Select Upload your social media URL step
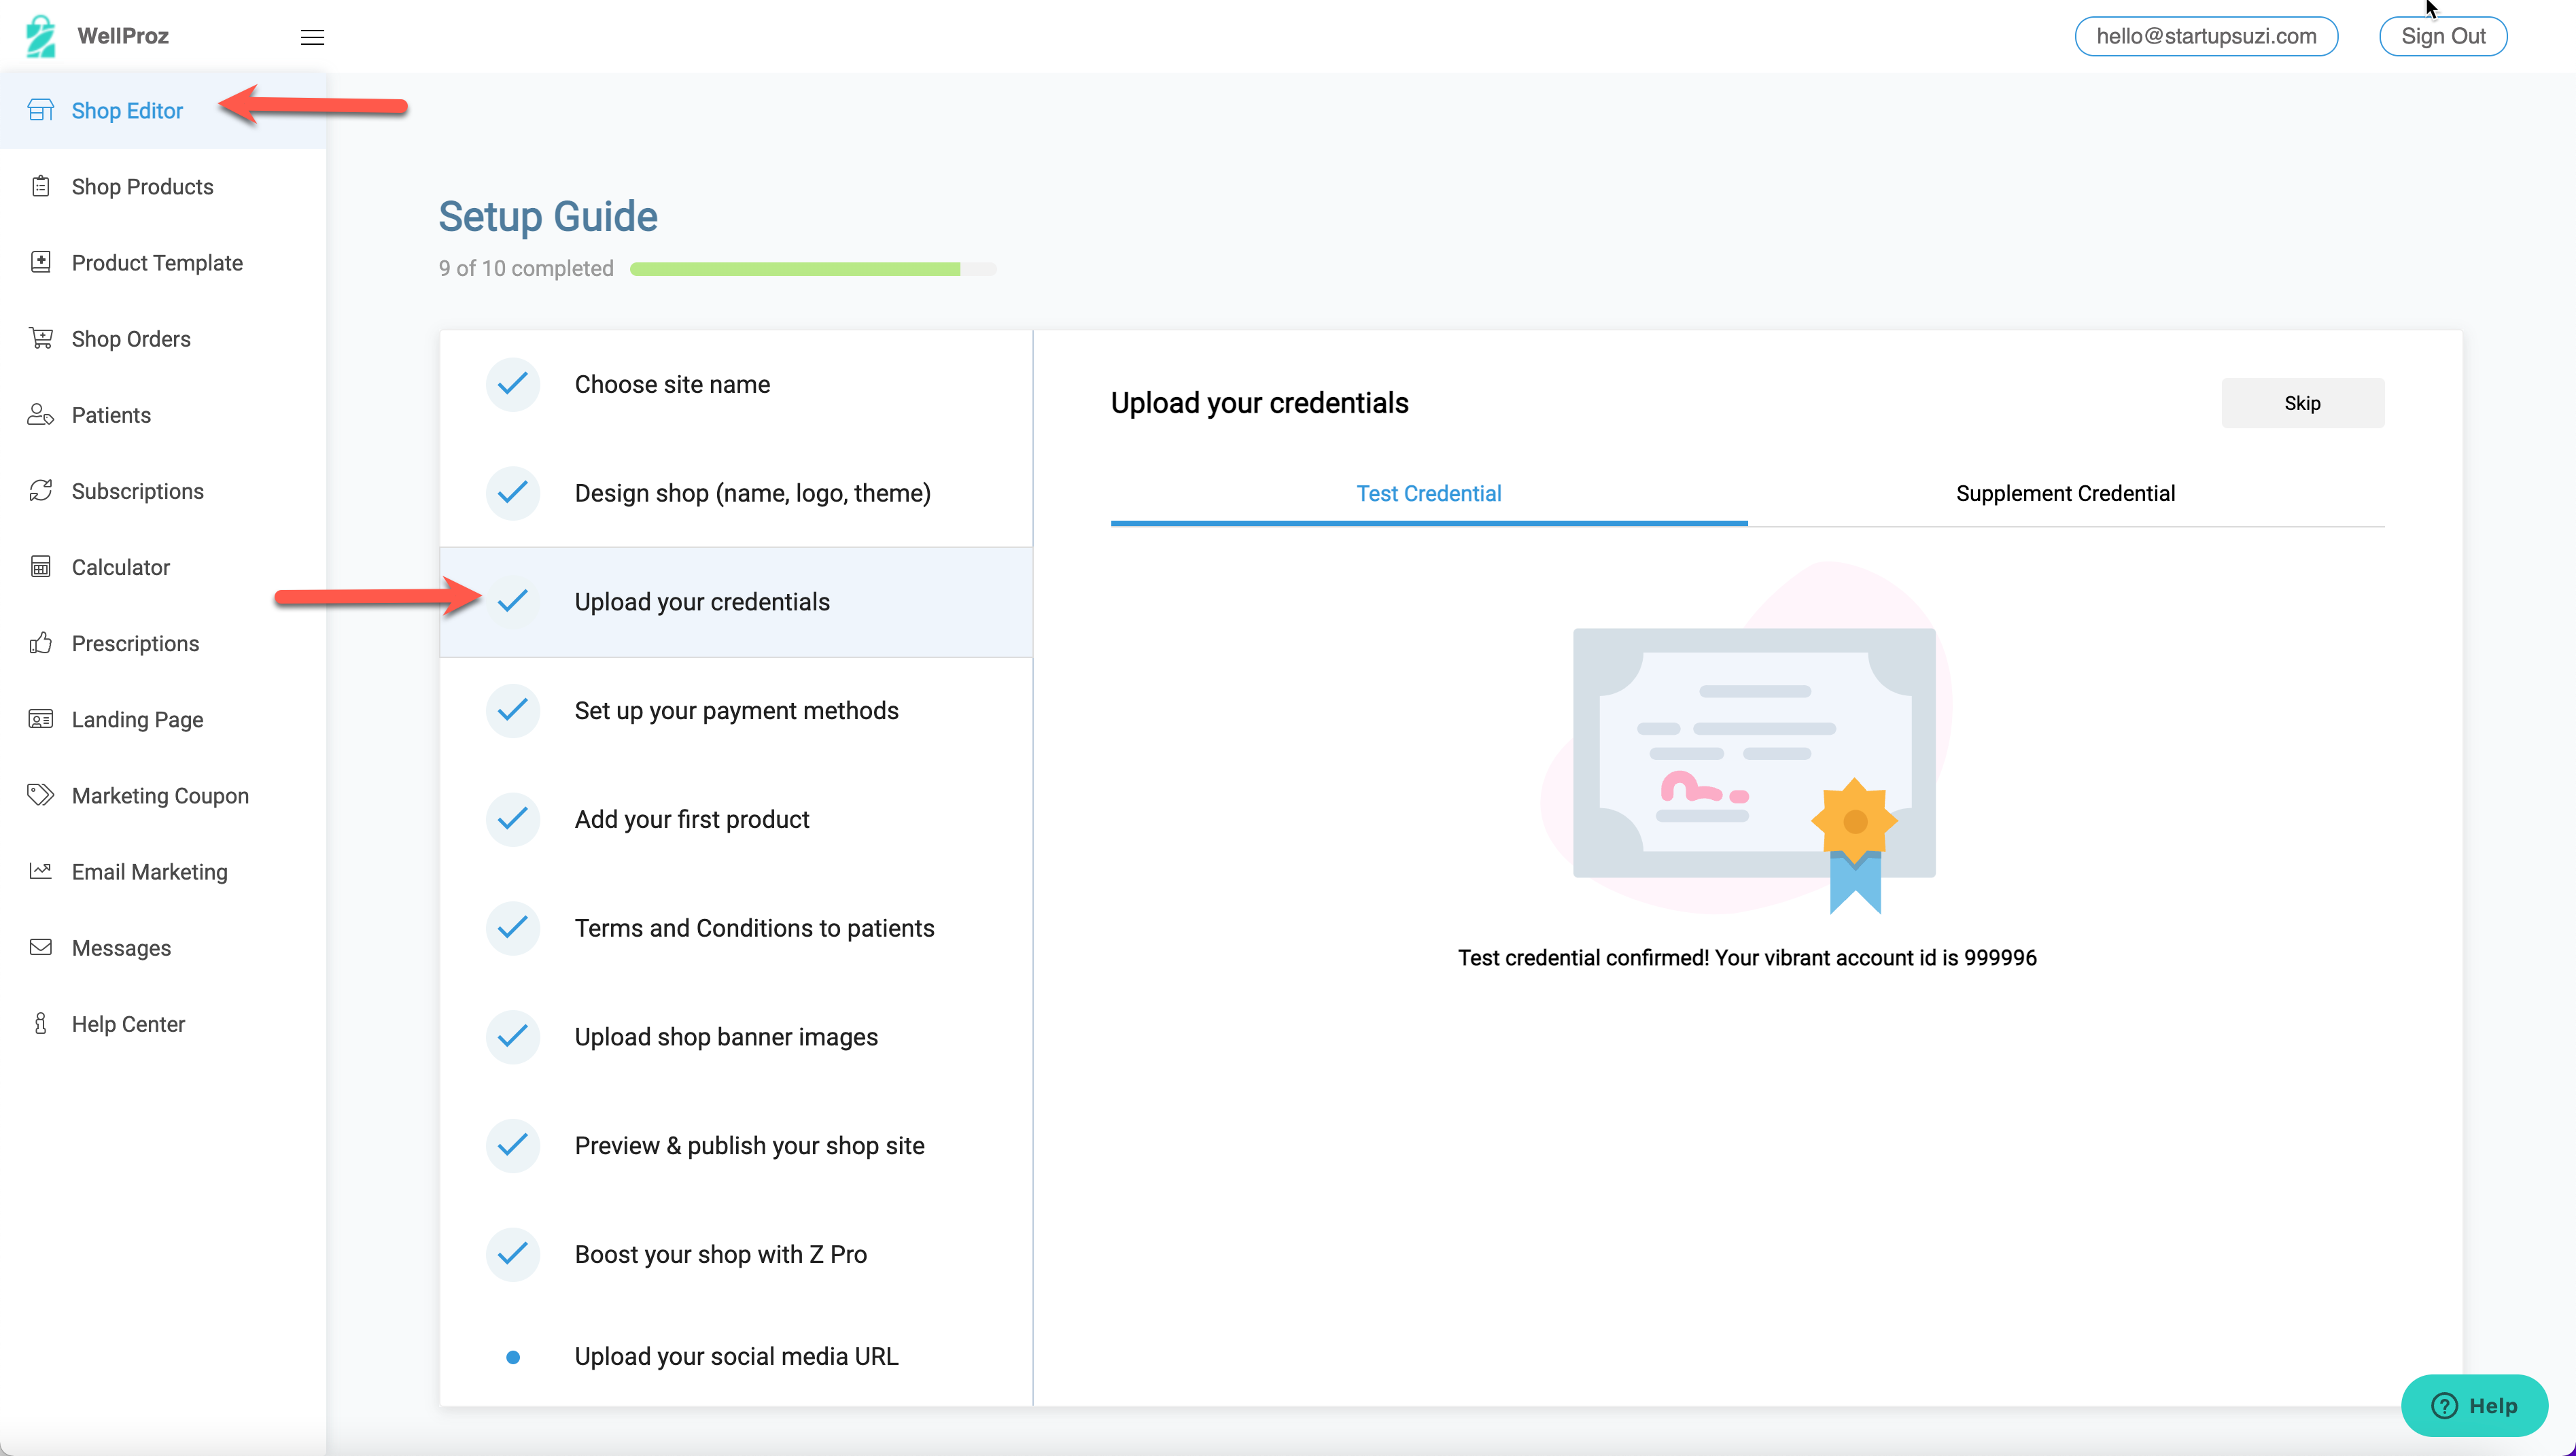The image size is (2576, 1456). point(736,1357)
